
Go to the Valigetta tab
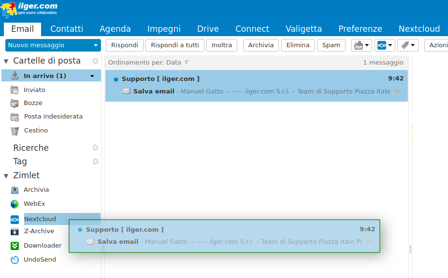pos(303,29)
